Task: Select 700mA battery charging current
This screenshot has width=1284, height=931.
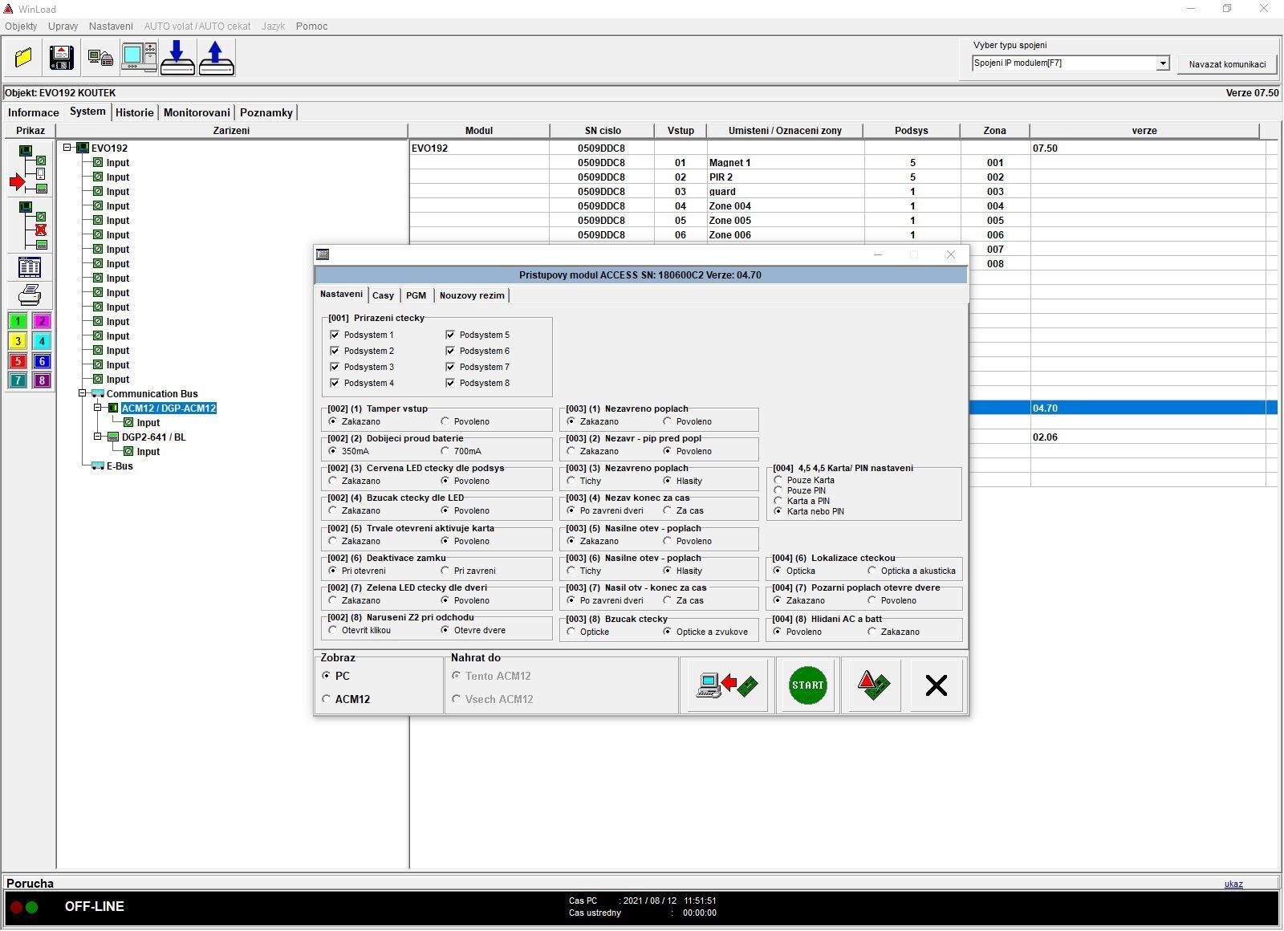Action: coord(445,451)
